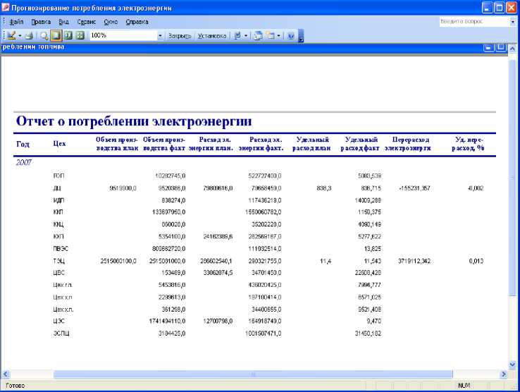Image resolution: width=520 pixels, height=392 pixels.
Task: Open the Database Window icon
Action: tap(258, 35)
